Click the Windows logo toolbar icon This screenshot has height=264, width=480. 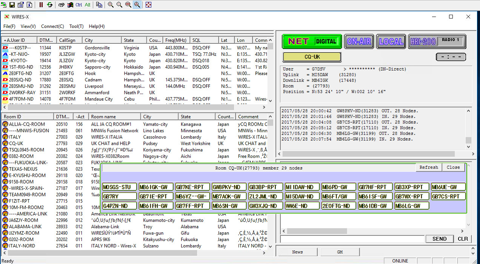tap(71, 5)
